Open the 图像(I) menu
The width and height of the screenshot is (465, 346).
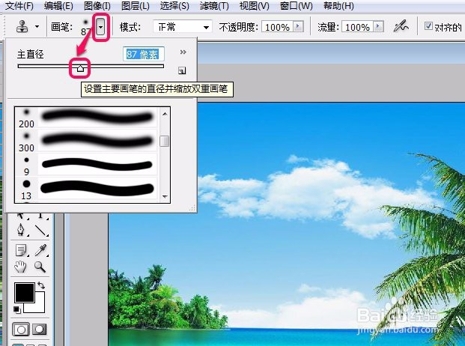coord(97,5)
